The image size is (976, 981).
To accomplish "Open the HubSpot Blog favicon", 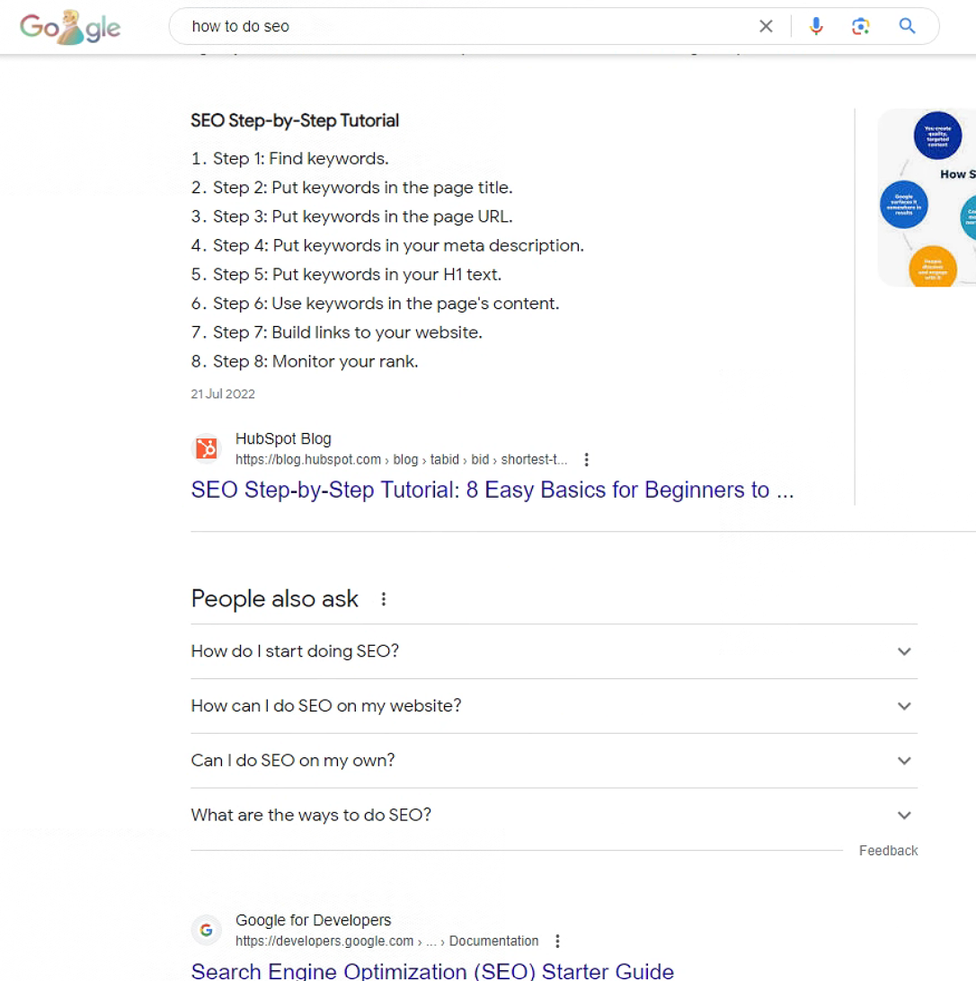I will pyautogui.click(x=206, y=448).
